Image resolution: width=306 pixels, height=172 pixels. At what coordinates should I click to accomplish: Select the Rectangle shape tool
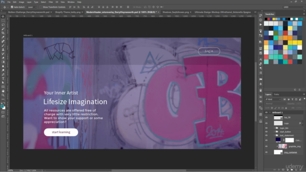[x=3, y=87]
